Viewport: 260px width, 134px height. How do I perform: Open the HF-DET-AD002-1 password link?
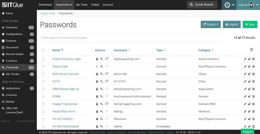[63, 119]
